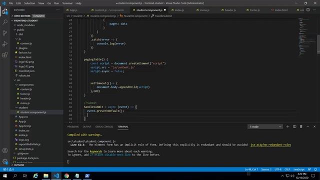Open the terminal selector dropdown 1: node

[265, 126]
